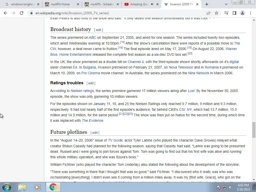Click the Chrome taskbar icon
Viewport: 256px width, 192px height.
click(x=53, y=187)
